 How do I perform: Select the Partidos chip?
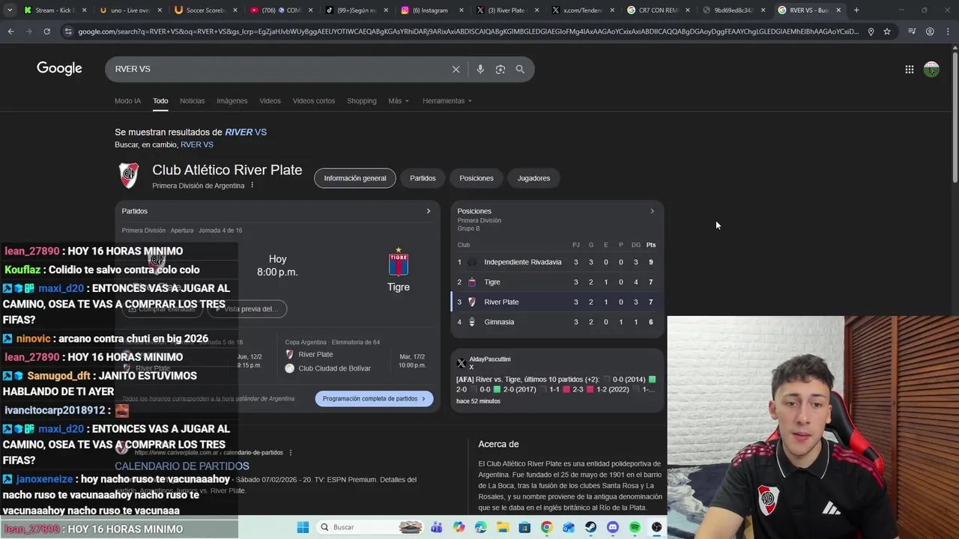pyautogui.click(x=423, y=178)
